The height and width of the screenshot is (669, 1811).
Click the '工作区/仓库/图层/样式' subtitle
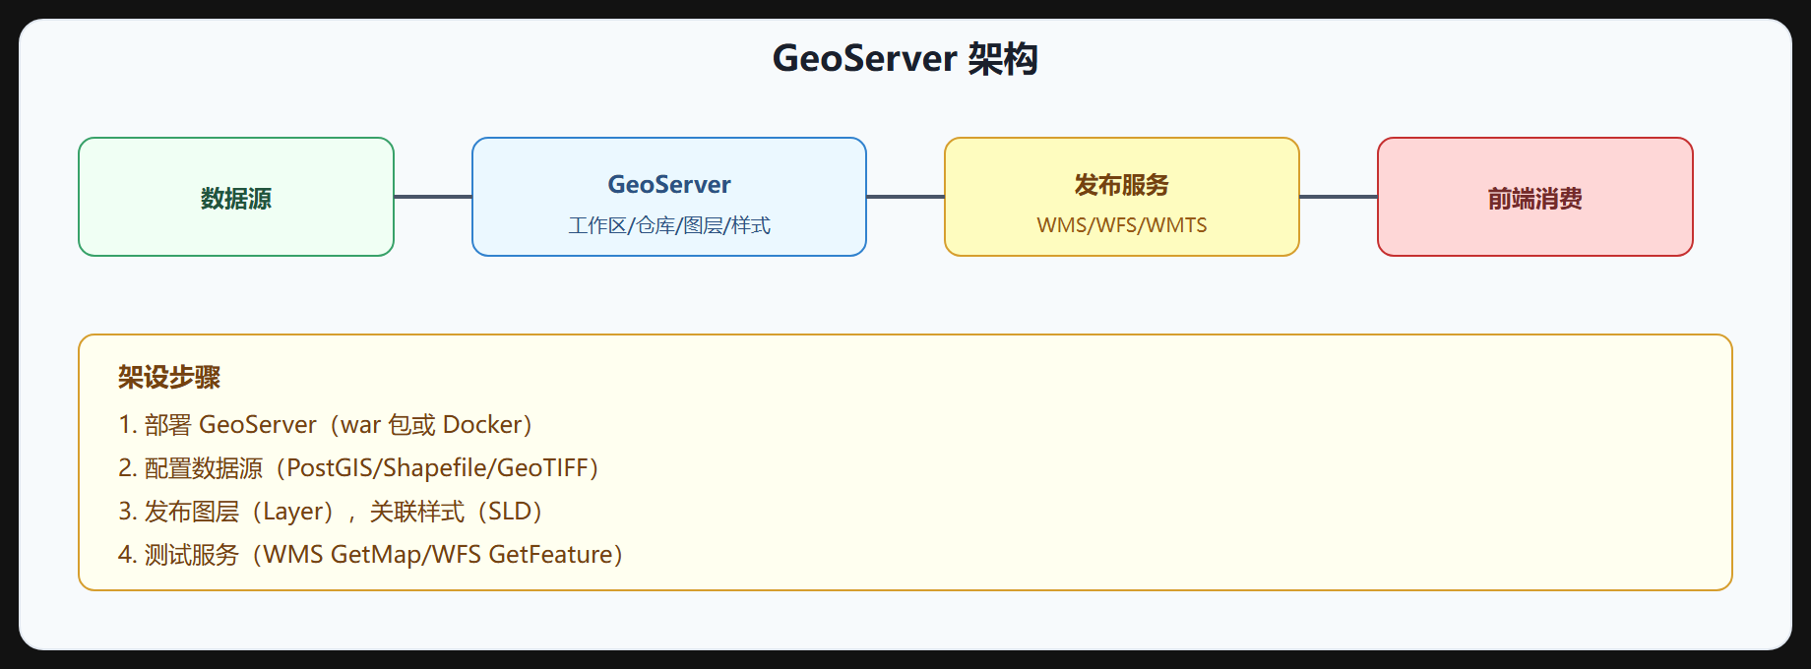669,225
